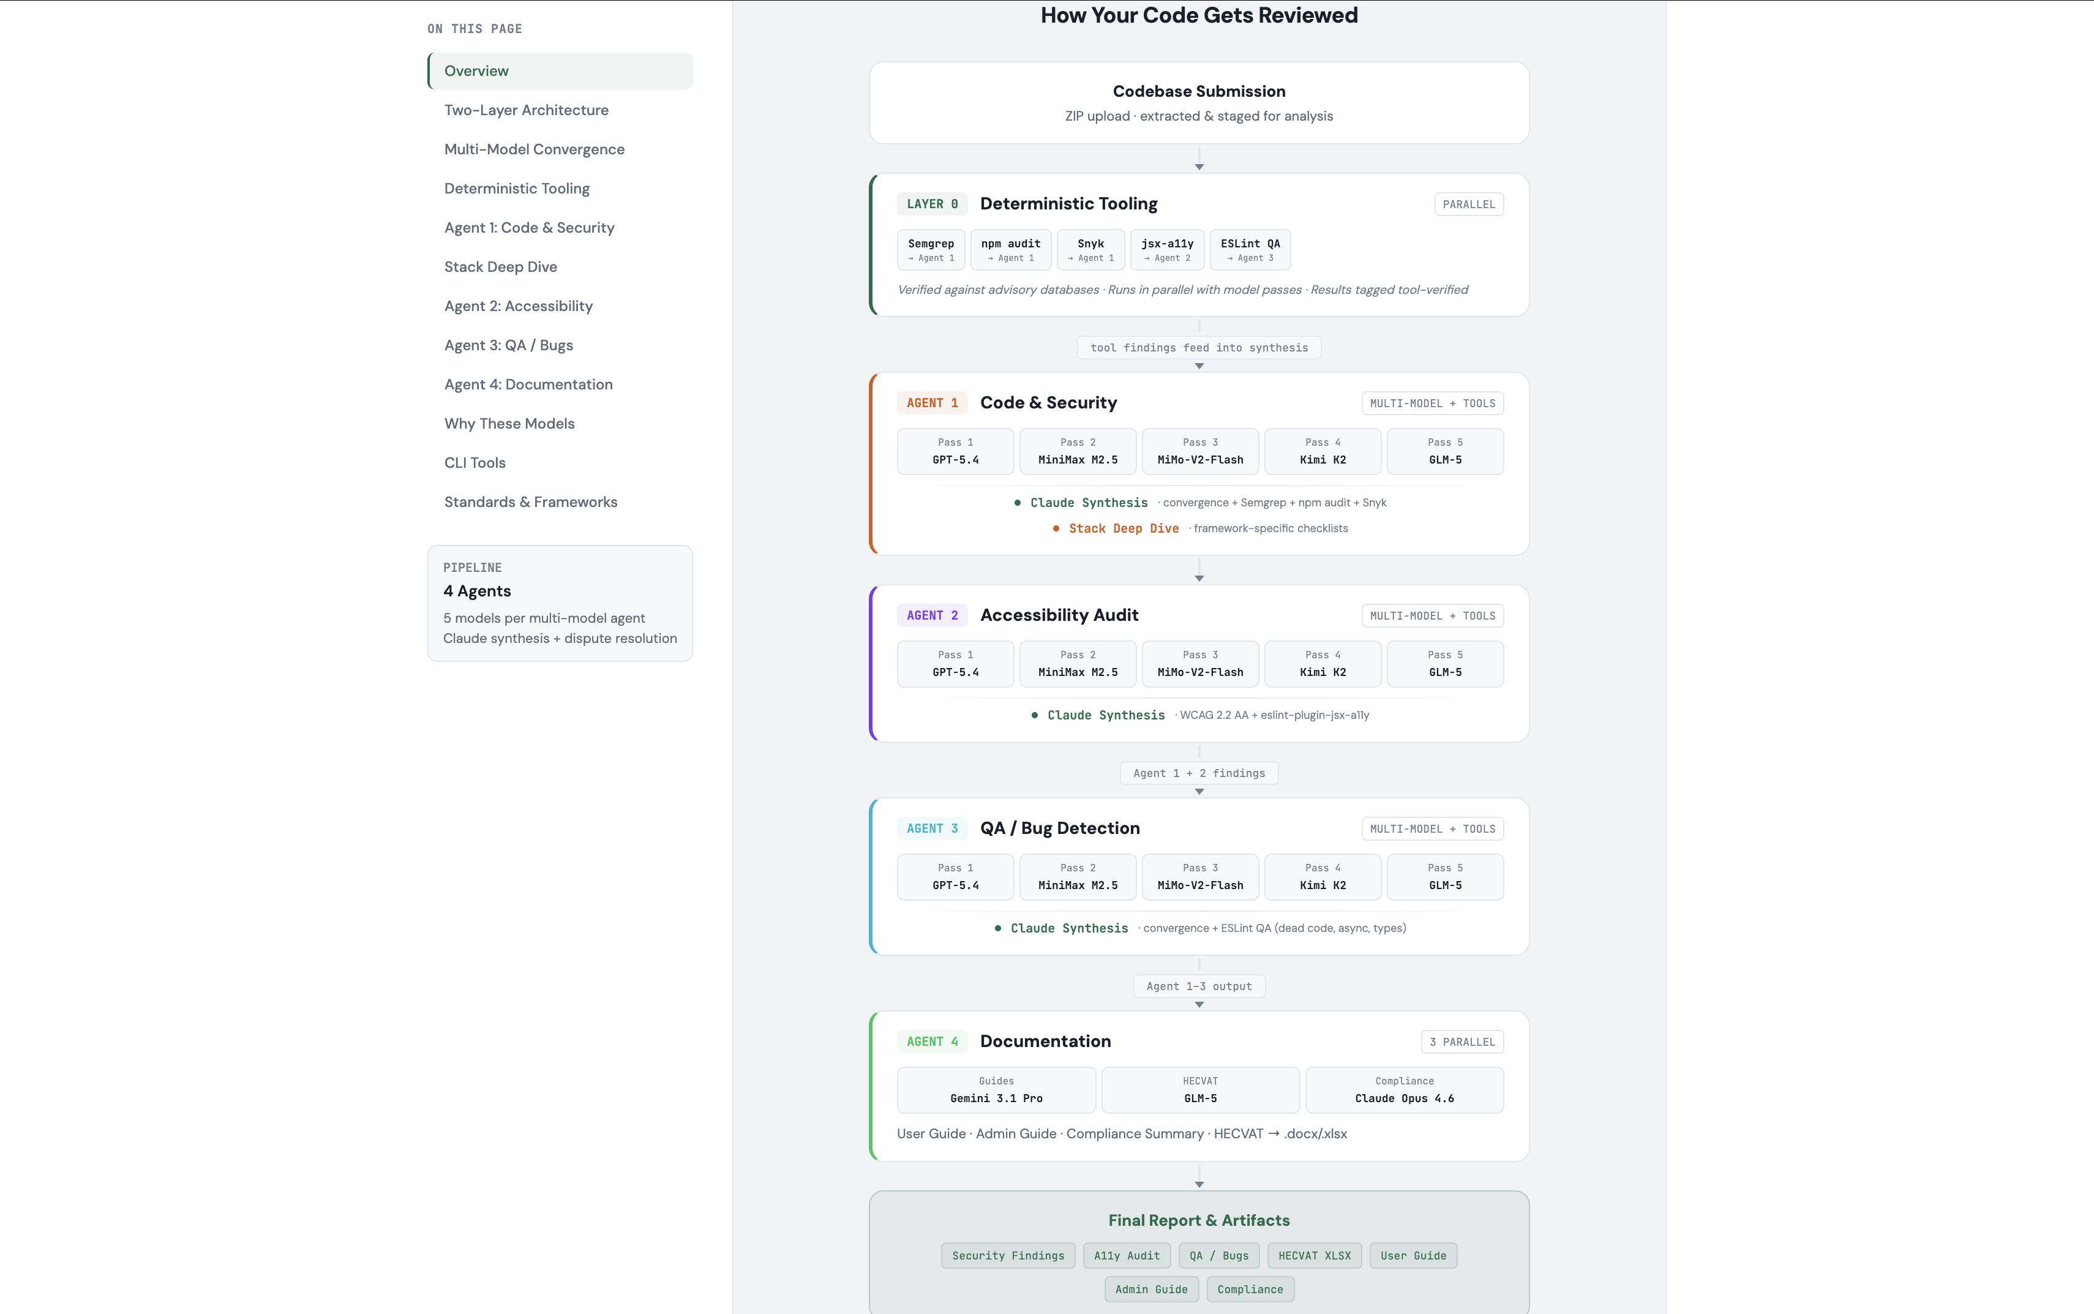This screenshot has width=2094, height=1314.
Task: Click the jsx-a11y badge under Deterministic Tooling
Action: coord(1167,249)
